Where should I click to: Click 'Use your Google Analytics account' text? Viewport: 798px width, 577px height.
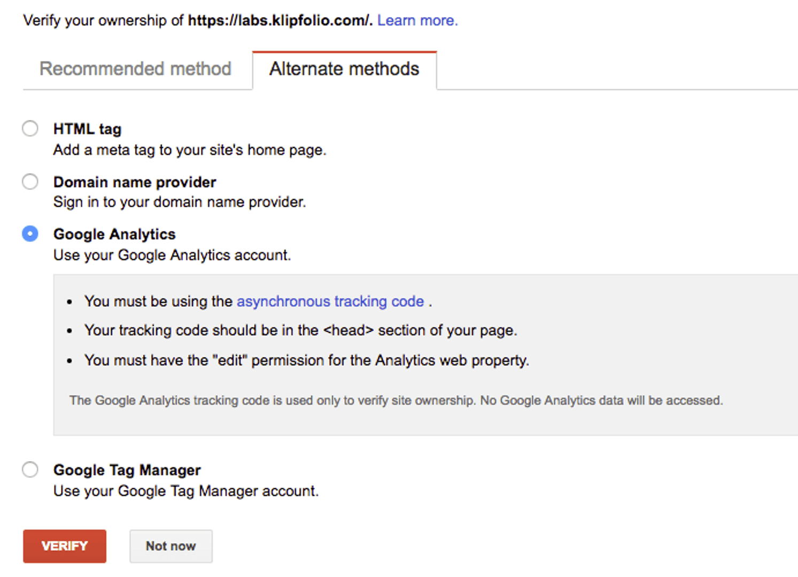(172, 255)
